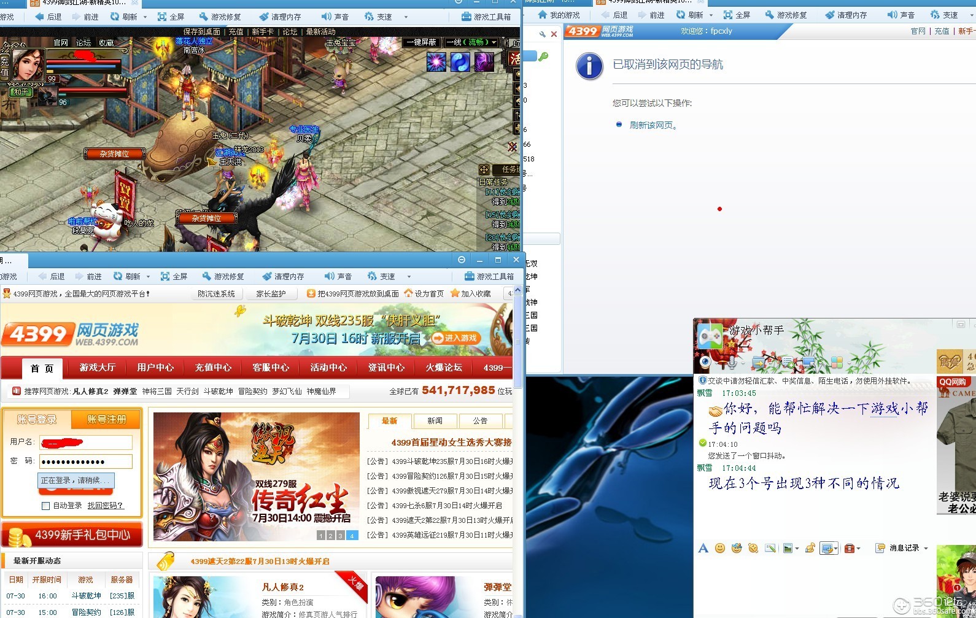Toggle 声音 sound in lower window toolbar
Viewport: 976px width, 618px height.
[x=338, y=277]
